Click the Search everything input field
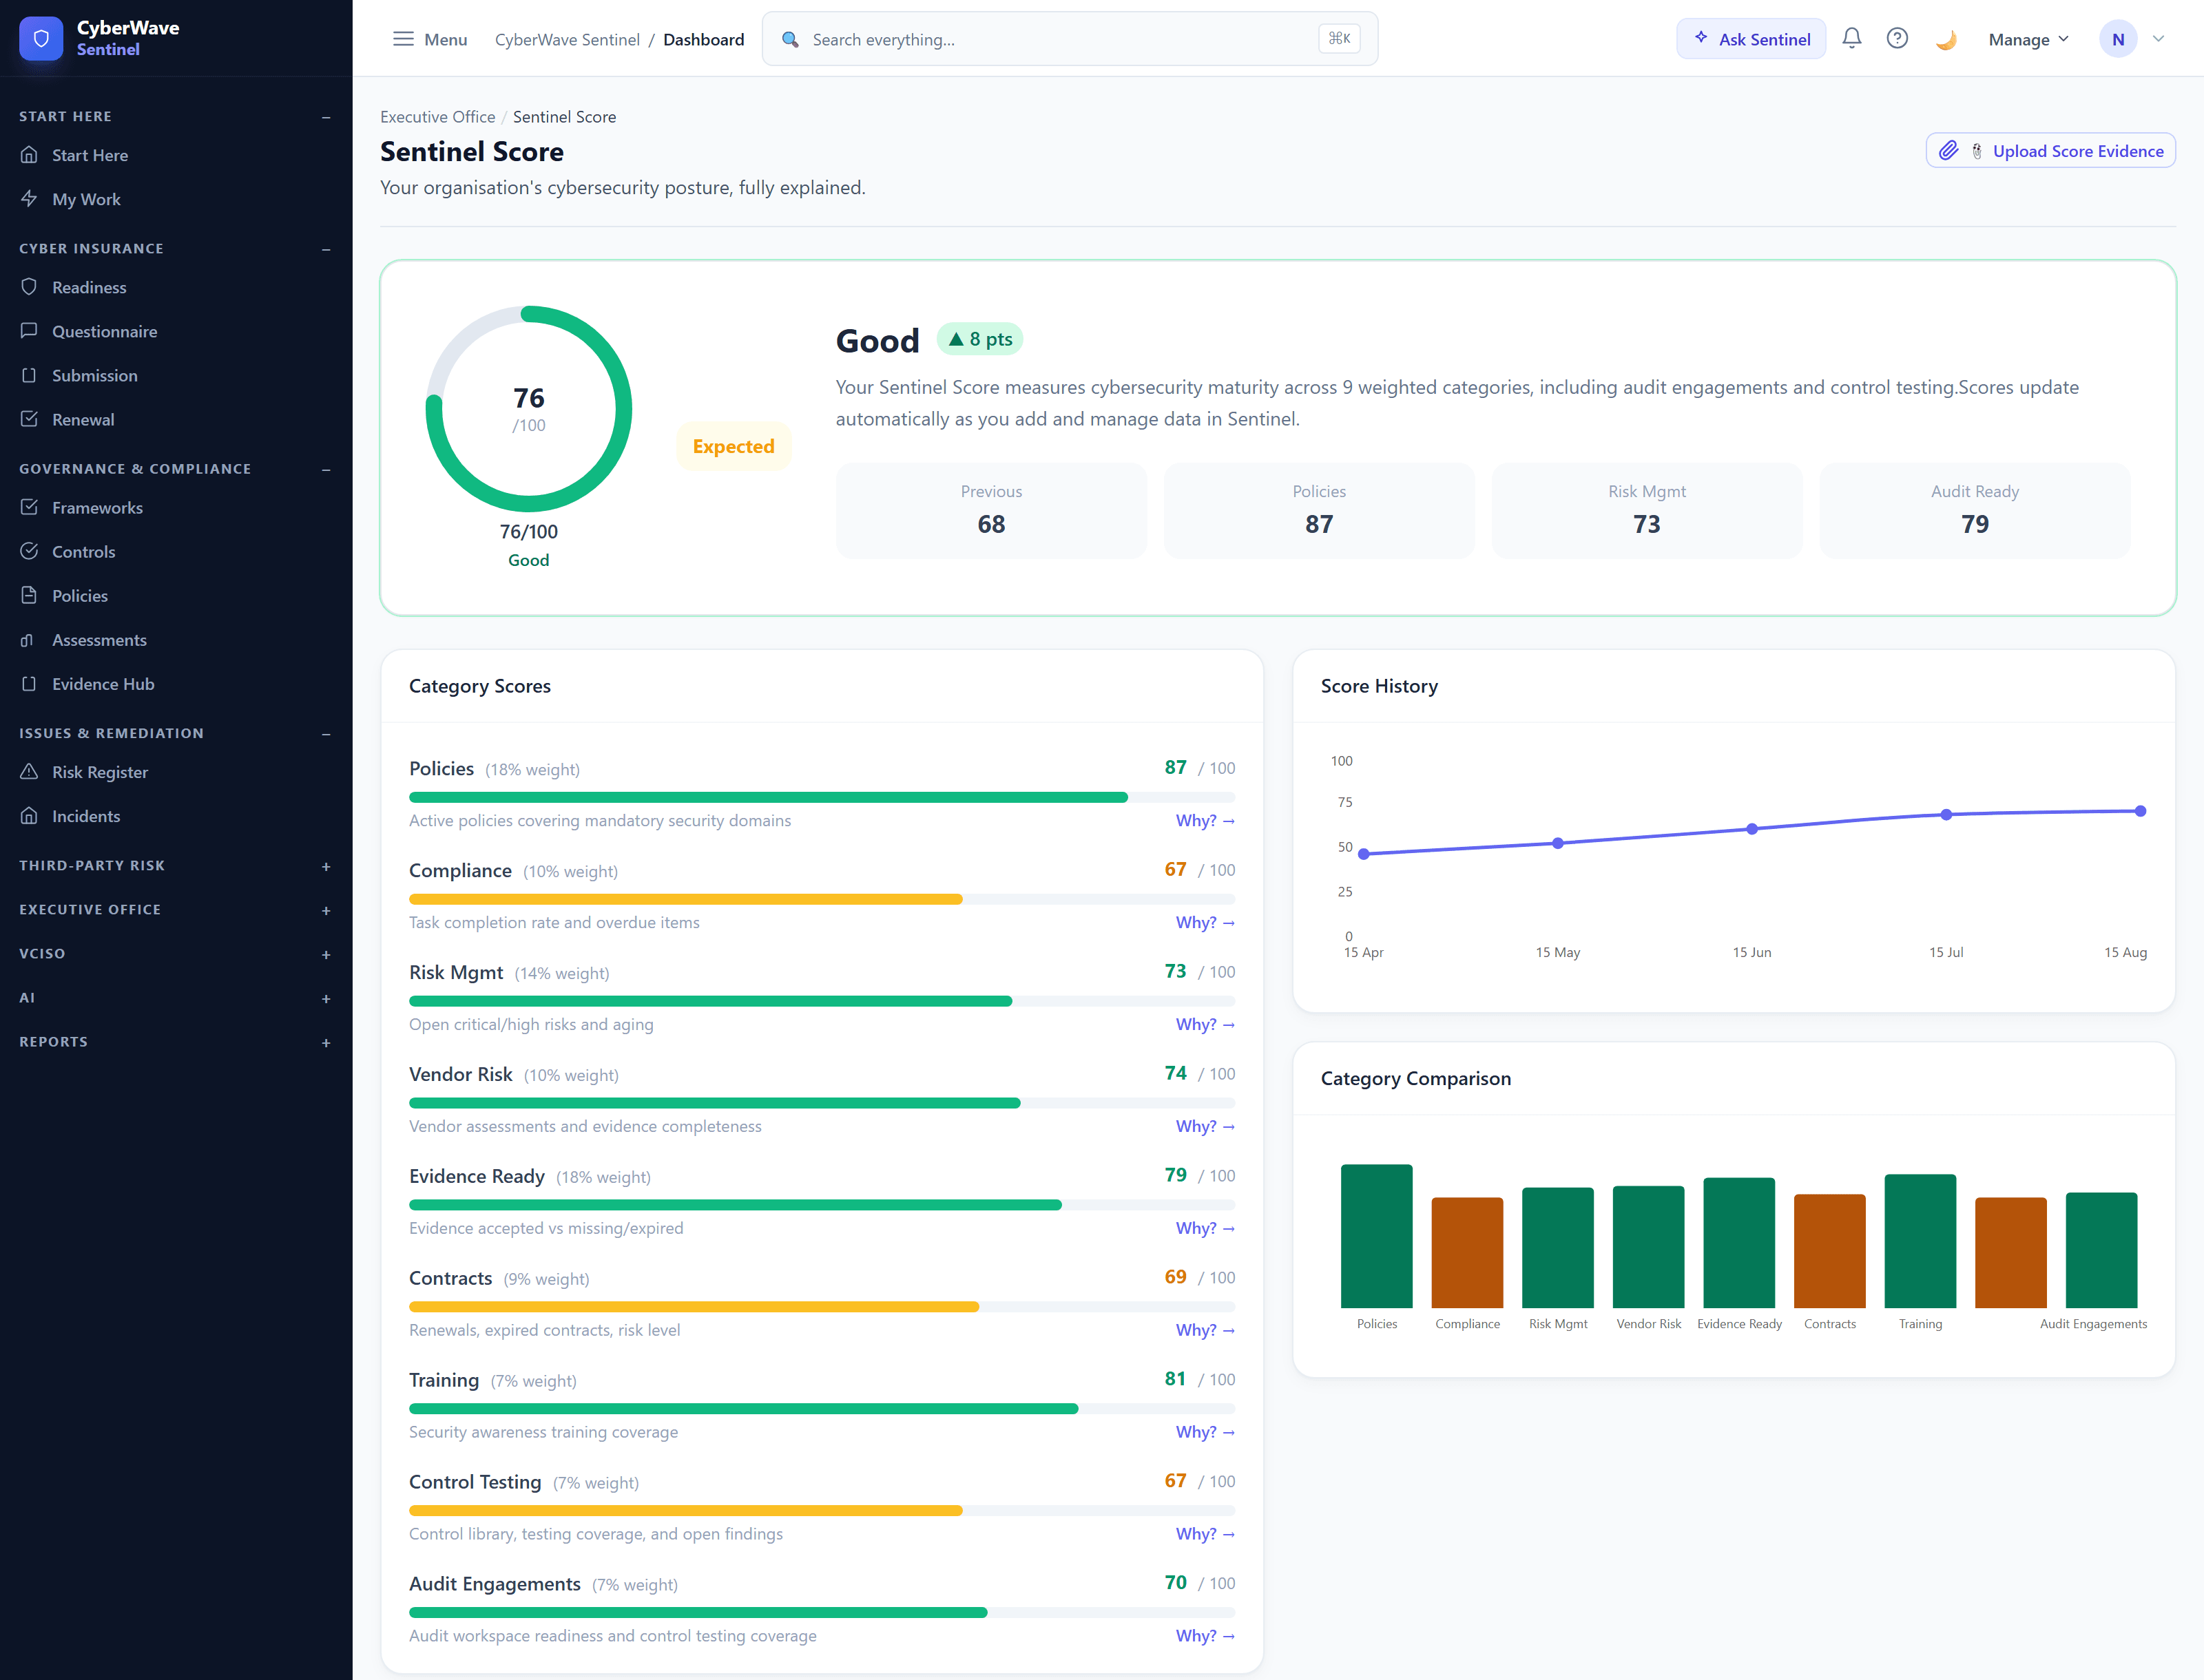 click(x=1070, y=39)
